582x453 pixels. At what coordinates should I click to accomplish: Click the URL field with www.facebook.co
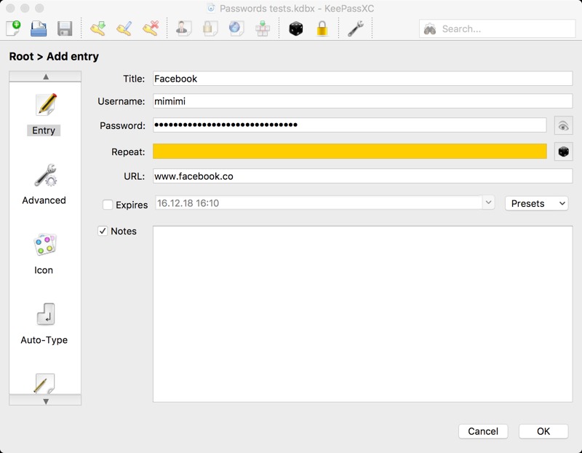click(x=362, y=176)
